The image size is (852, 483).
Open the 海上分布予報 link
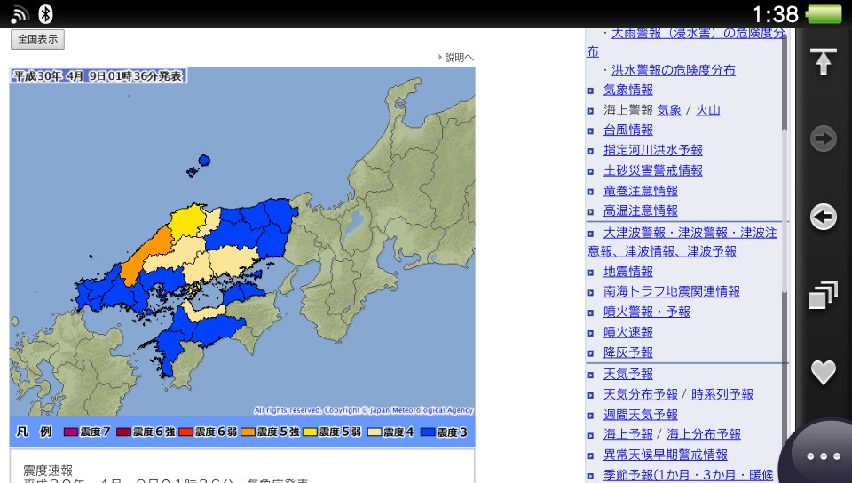[704, 435]
